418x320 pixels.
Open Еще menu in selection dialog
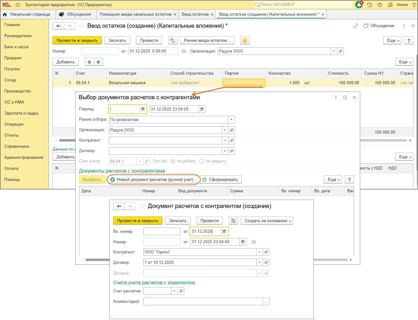click(x=333, y=179)
